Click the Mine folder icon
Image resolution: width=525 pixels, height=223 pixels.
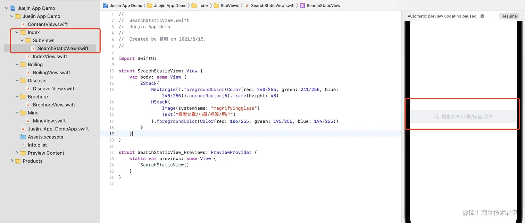[x=23, y=113]
